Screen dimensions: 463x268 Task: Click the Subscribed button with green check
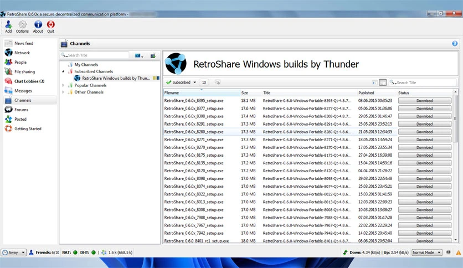pyautogui.click(x=178, y=83)
